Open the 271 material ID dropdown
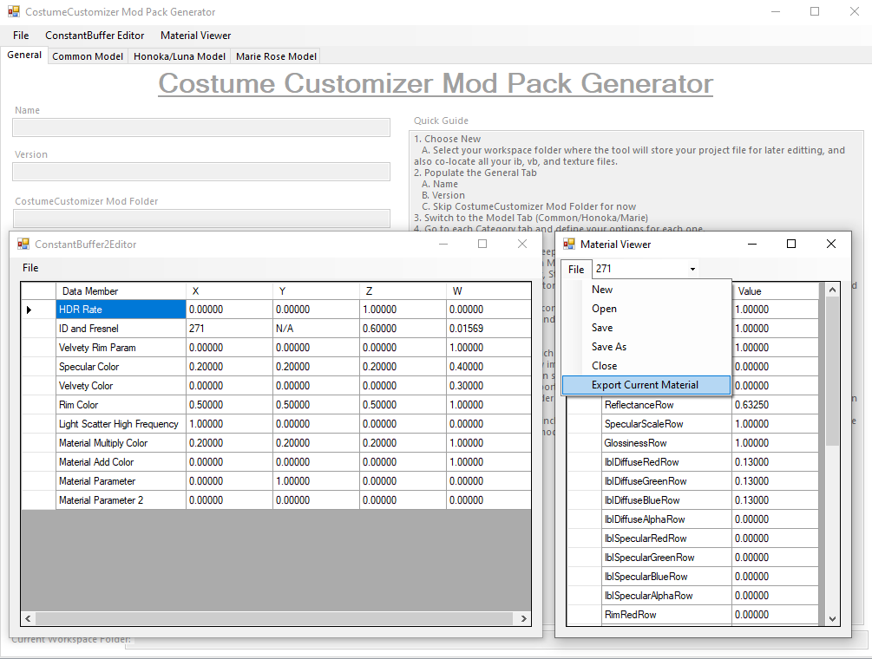This screenshot has width=872, height=659. coord(692,269)
